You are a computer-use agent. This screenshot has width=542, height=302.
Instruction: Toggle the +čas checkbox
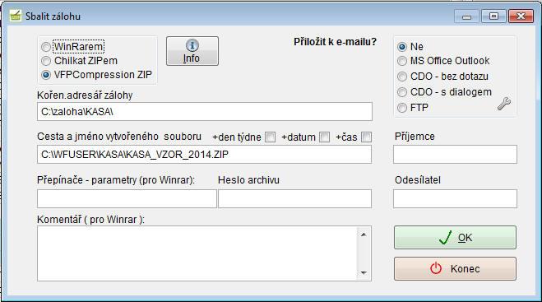(366, 137)
